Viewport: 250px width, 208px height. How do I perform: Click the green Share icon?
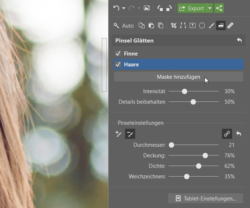219,8
